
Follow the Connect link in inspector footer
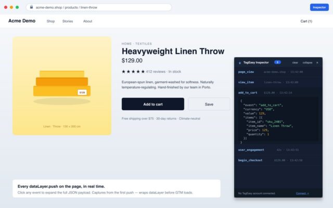(302, 193)
